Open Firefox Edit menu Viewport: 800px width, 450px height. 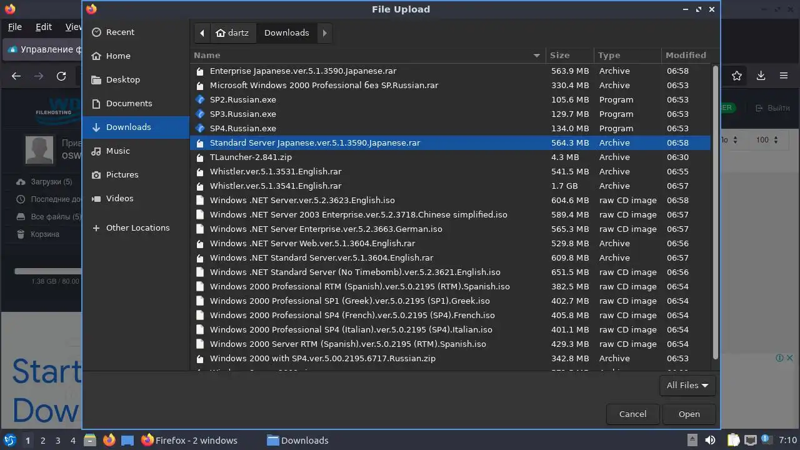[x=44, y=27]
